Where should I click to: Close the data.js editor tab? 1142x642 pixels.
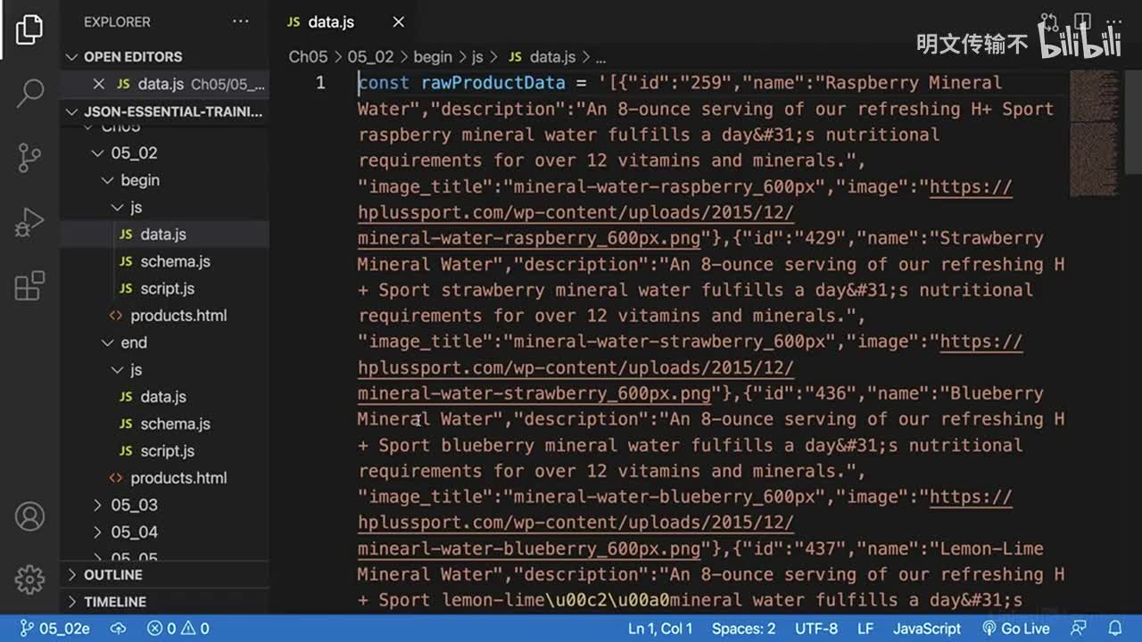pyautogui.click(x=399, y=22)
